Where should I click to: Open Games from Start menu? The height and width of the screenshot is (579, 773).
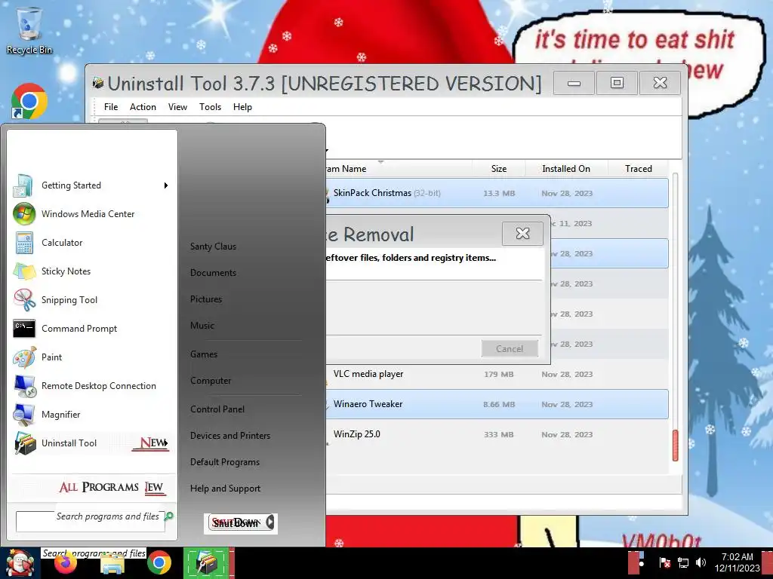pyautogui.click(x=204, y=354)
